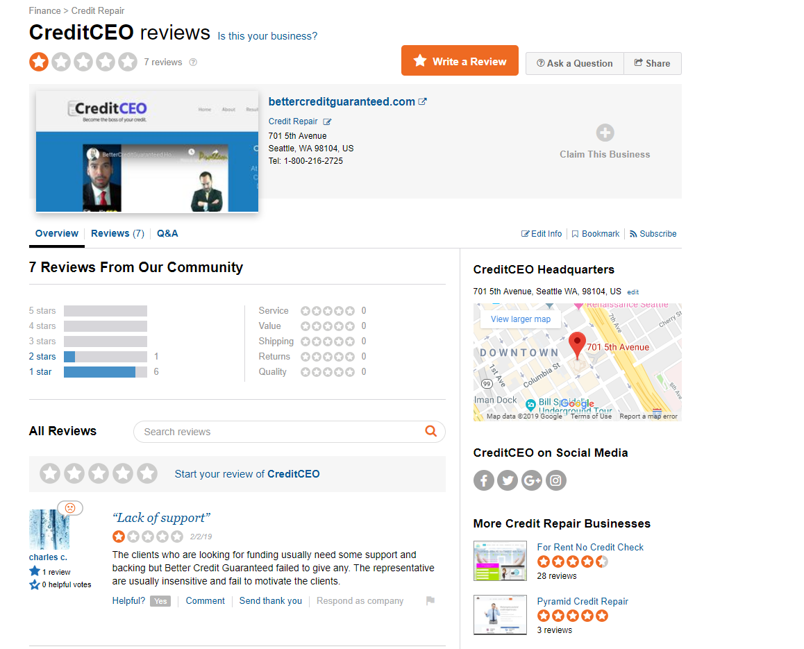Mark review helpful with Yes button
Image resolution: width=804 pixels, height=649 pixels.
[x=160, y=601]
